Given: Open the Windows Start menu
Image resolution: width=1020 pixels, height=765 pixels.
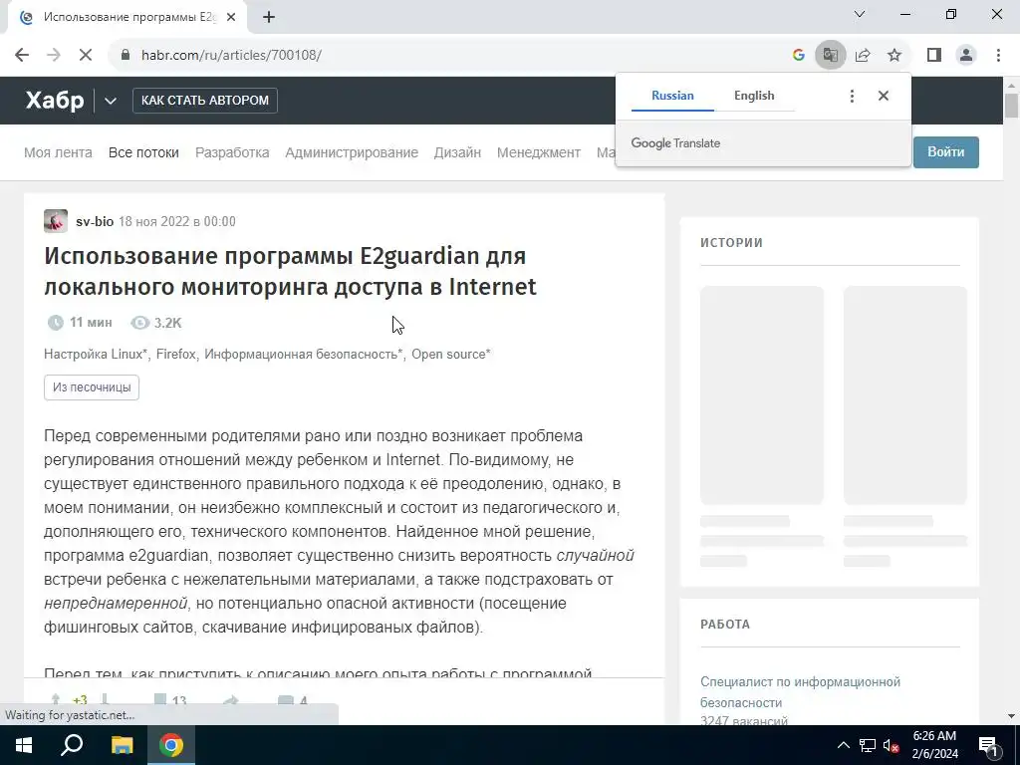Looking at the screenshot, I should pyautogui.click(x=24, y=745).
